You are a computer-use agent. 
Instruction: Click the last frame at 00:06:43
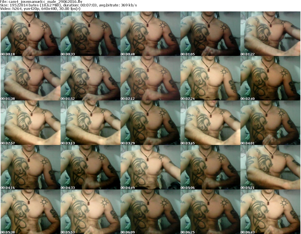(x=270, y=212)
